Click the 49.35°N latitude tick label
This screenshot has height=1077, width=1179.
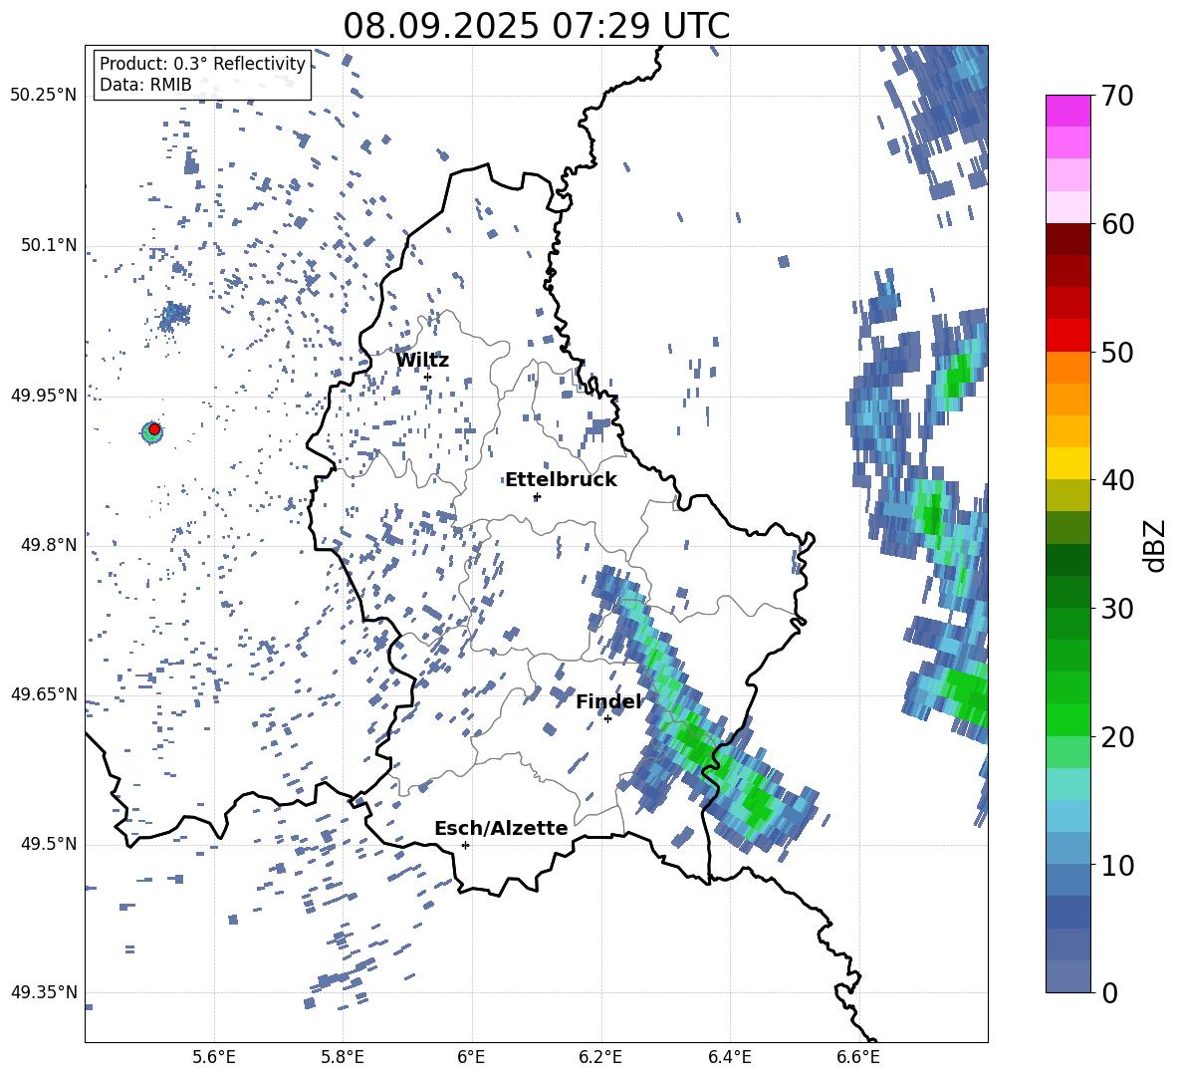44,992
